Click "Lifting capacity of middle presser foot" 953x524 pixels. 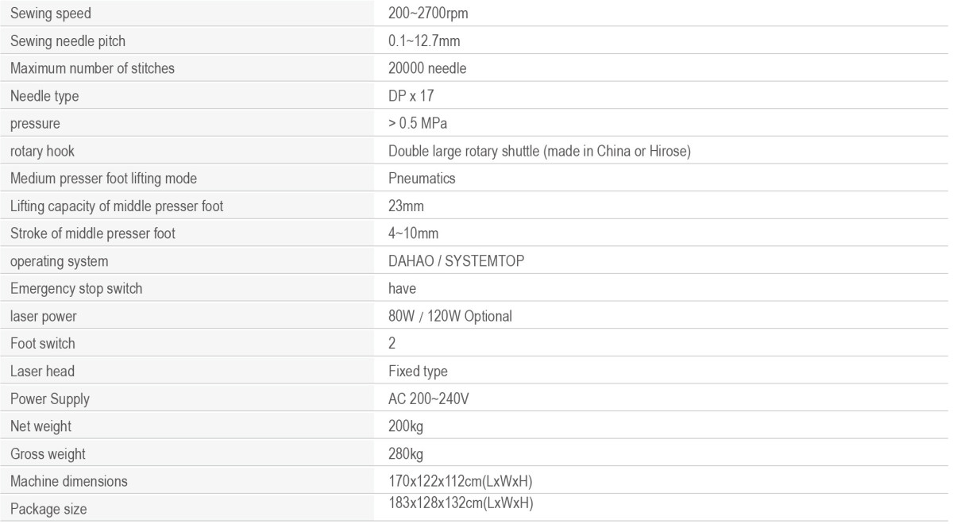[x=117, y=206]
